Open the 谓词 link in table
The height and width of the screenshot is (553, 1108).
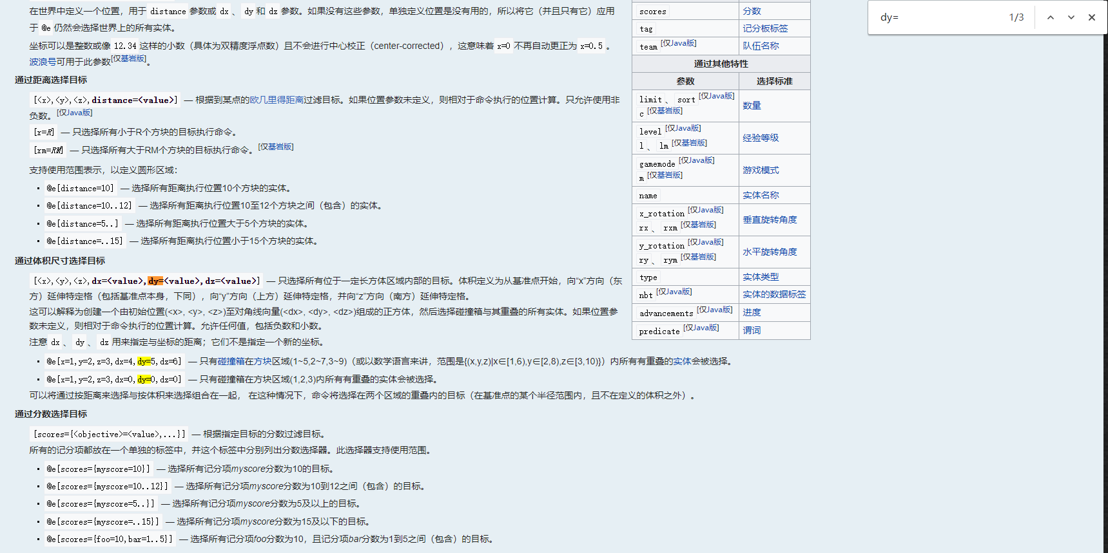click(752, 330)
